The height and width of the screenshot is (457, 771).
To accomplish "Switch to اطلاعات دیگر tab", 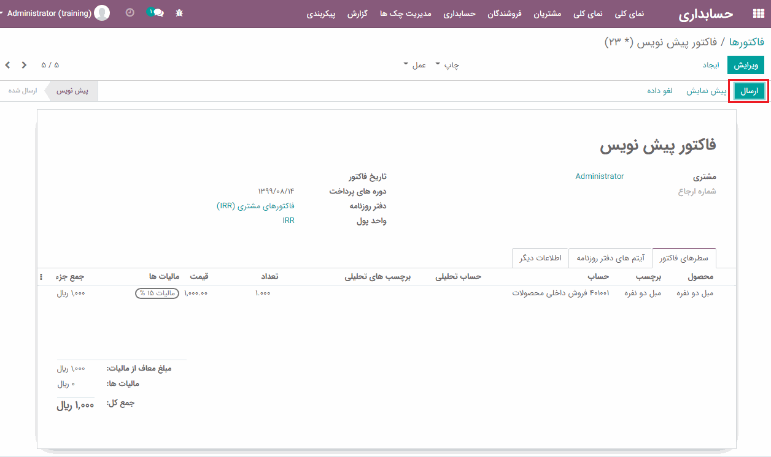I will [x=540, y=259].
